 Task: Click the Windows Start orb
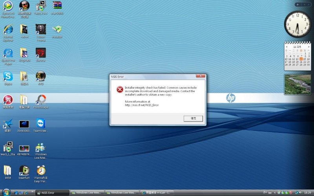(6, 192)
